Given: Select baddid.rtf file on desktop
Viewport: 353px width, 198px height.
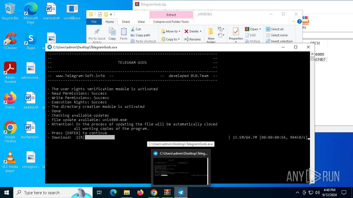Looking at the screenshot, I should [31, 100].
